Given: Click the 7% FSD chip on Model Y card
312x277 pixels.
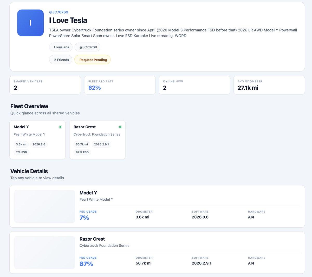Looking at the screenshot, I should click(21, 152).
